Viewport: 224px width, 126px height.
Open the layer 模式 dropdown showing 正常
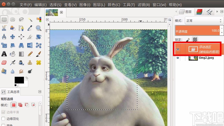tap(204, 21)
